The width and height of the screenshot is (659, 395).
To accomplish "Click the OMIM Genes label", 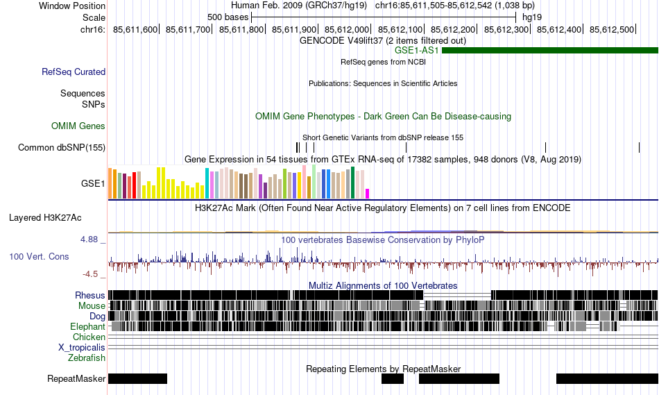I will point(78,126).
